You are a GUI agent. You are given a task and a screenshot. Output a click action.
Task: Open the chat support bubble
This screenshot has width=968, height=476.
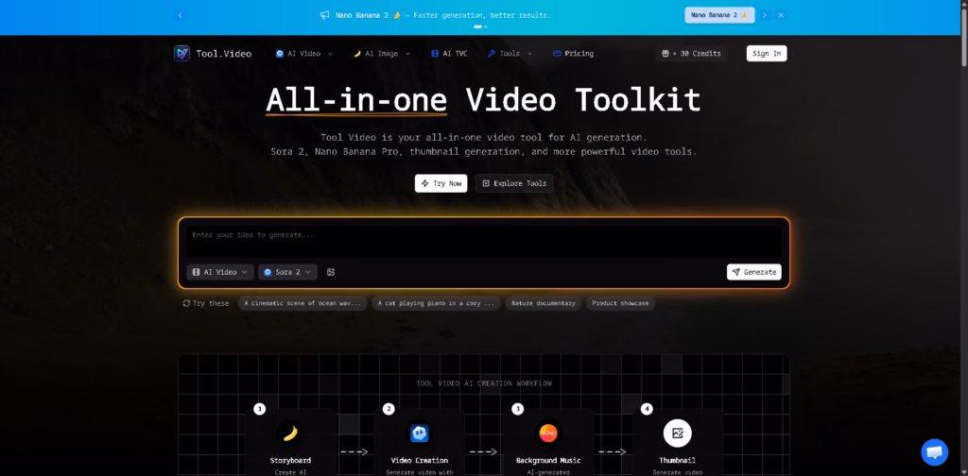pos(935,452)
